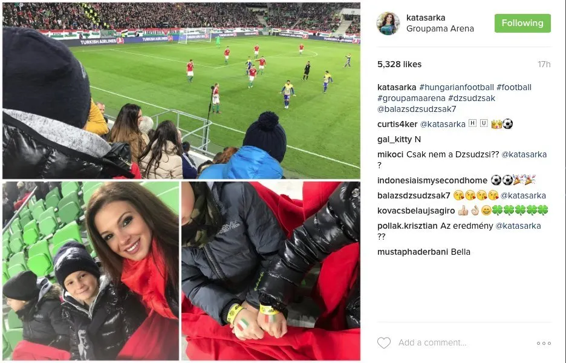Open the #football hashtag

pyautogui.click(x=513, y=87)
